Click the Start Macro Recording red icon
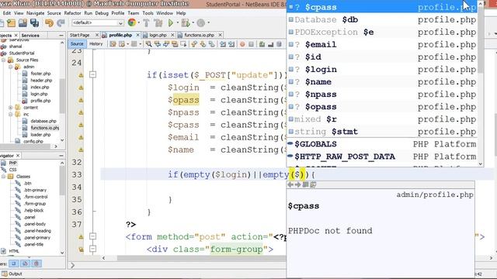 pyautogui.click(x=242, y=44)
